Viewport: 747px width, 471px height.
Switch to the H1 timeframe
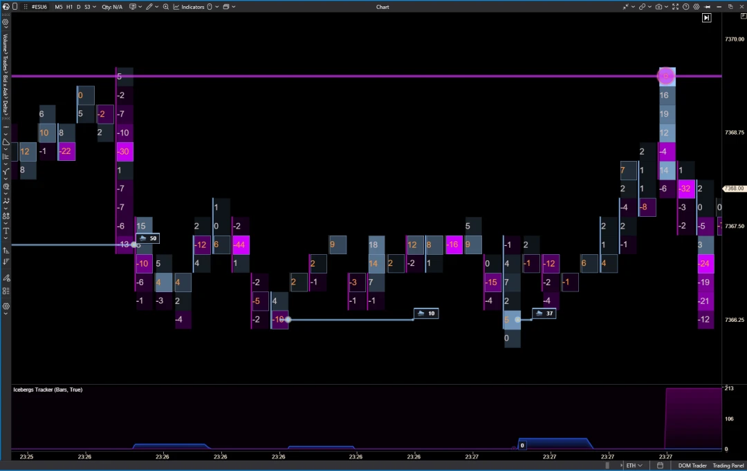click(x=70, y=7)
